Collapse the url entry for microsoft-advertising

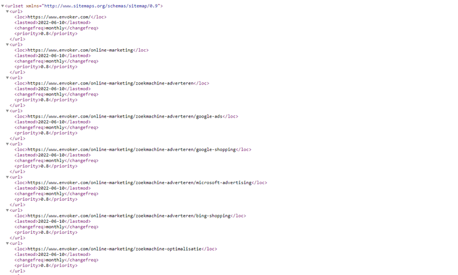point(8,177)
